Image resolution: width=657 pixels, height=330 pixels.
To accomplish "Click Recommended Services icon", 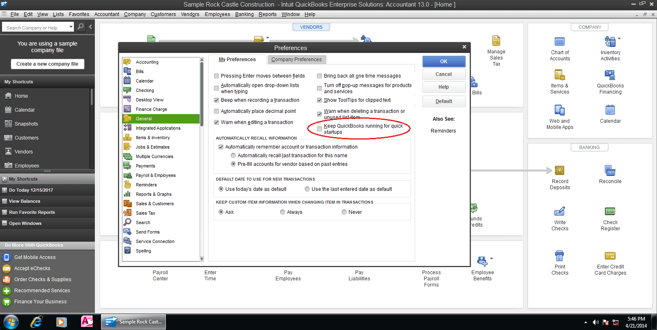I will (6, 291).
